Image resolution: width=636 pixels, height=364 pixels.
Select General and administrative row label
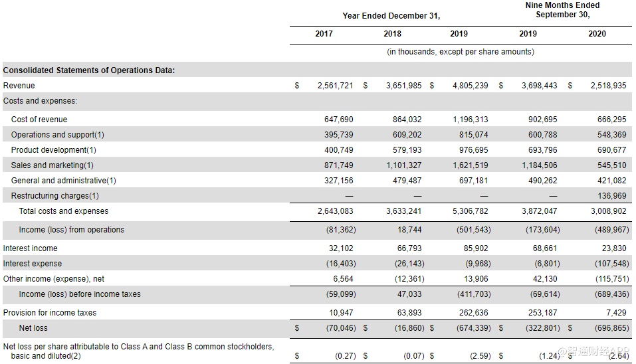(58, 181)
